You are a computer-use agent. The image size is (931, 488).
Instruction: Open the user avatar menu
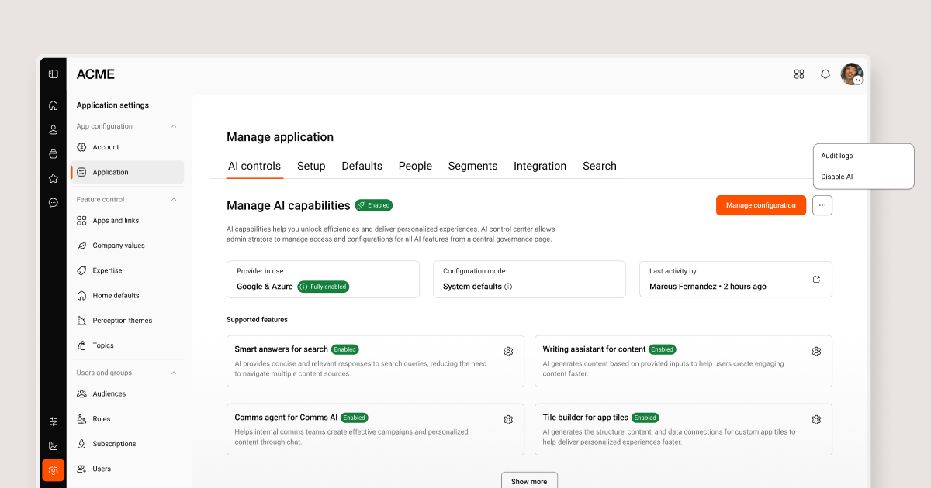point(852,74)
